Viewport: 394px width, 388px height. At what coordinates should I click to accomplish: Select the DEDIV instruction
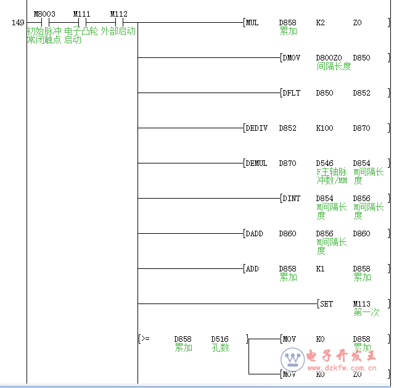pyautogui.click(x=257, y=128)
